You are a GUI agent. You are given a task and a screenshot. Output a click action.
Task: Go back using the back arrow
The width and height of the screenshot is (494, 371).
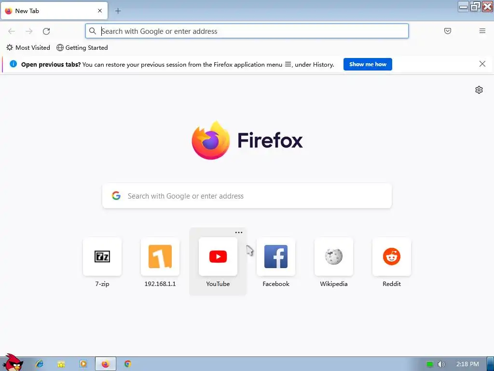pos(12,31)
